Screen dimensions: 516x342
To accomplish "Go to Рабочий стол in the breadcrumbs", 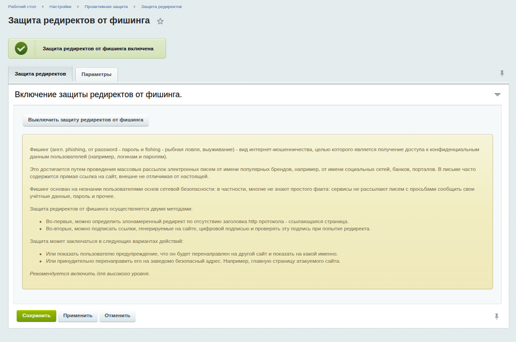I will [22, 7].
